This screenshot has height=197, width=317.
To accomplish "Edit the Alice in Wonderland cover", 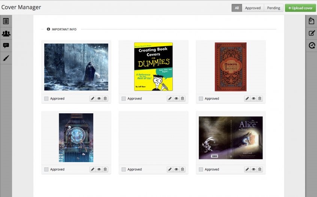I will click(247, 169).
